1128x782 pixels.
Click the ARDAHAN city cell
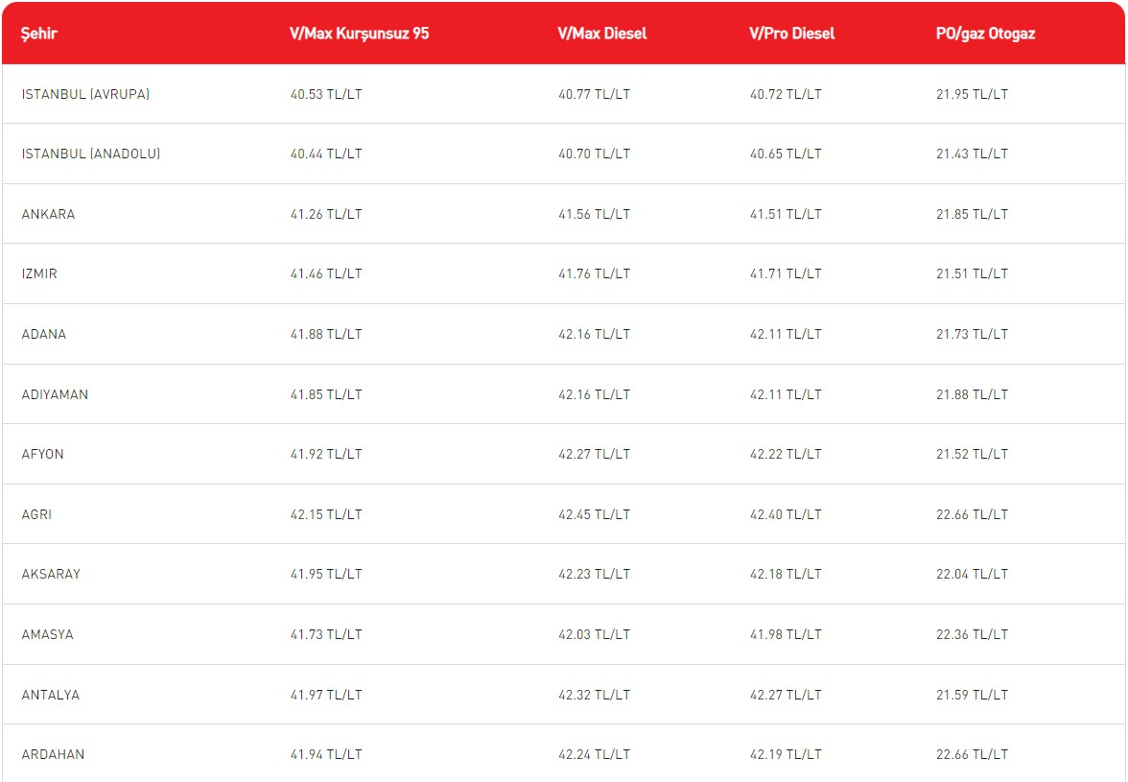click(x=54, y=755)
